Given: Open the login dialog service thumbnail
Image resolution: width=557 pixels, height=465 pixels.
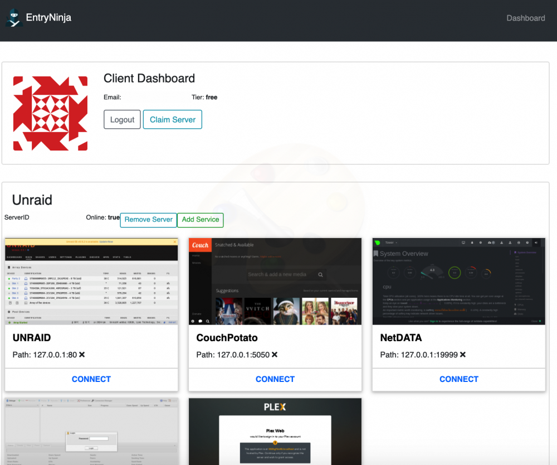Looking at the screenshot, I should click(x=91, y=431).
